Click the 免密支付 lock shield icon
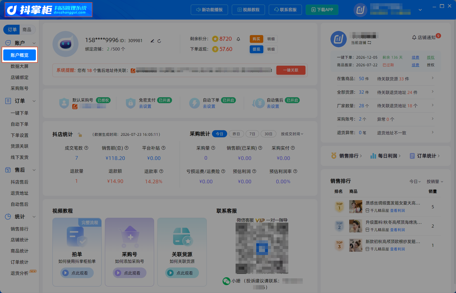Screen dimensions: 456x293 pos(130,103)
